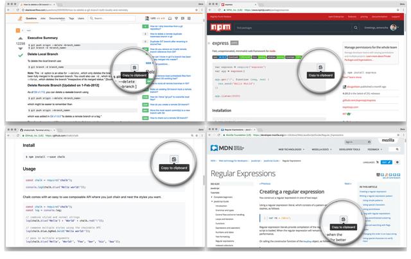Click the npm logo
This screenshot has height=259, width=411.
[x=221, y=27]
